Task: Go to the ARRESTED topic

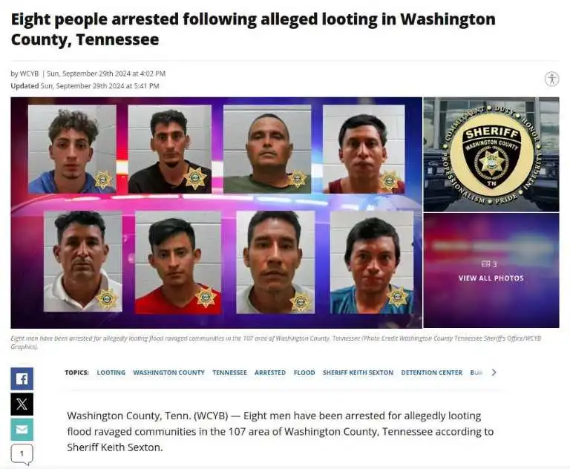Action: point(270,373)
